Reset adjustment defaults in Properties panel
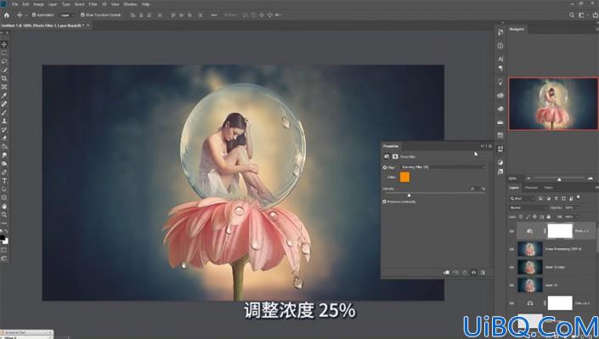599x339 pixels. point(465,273)
